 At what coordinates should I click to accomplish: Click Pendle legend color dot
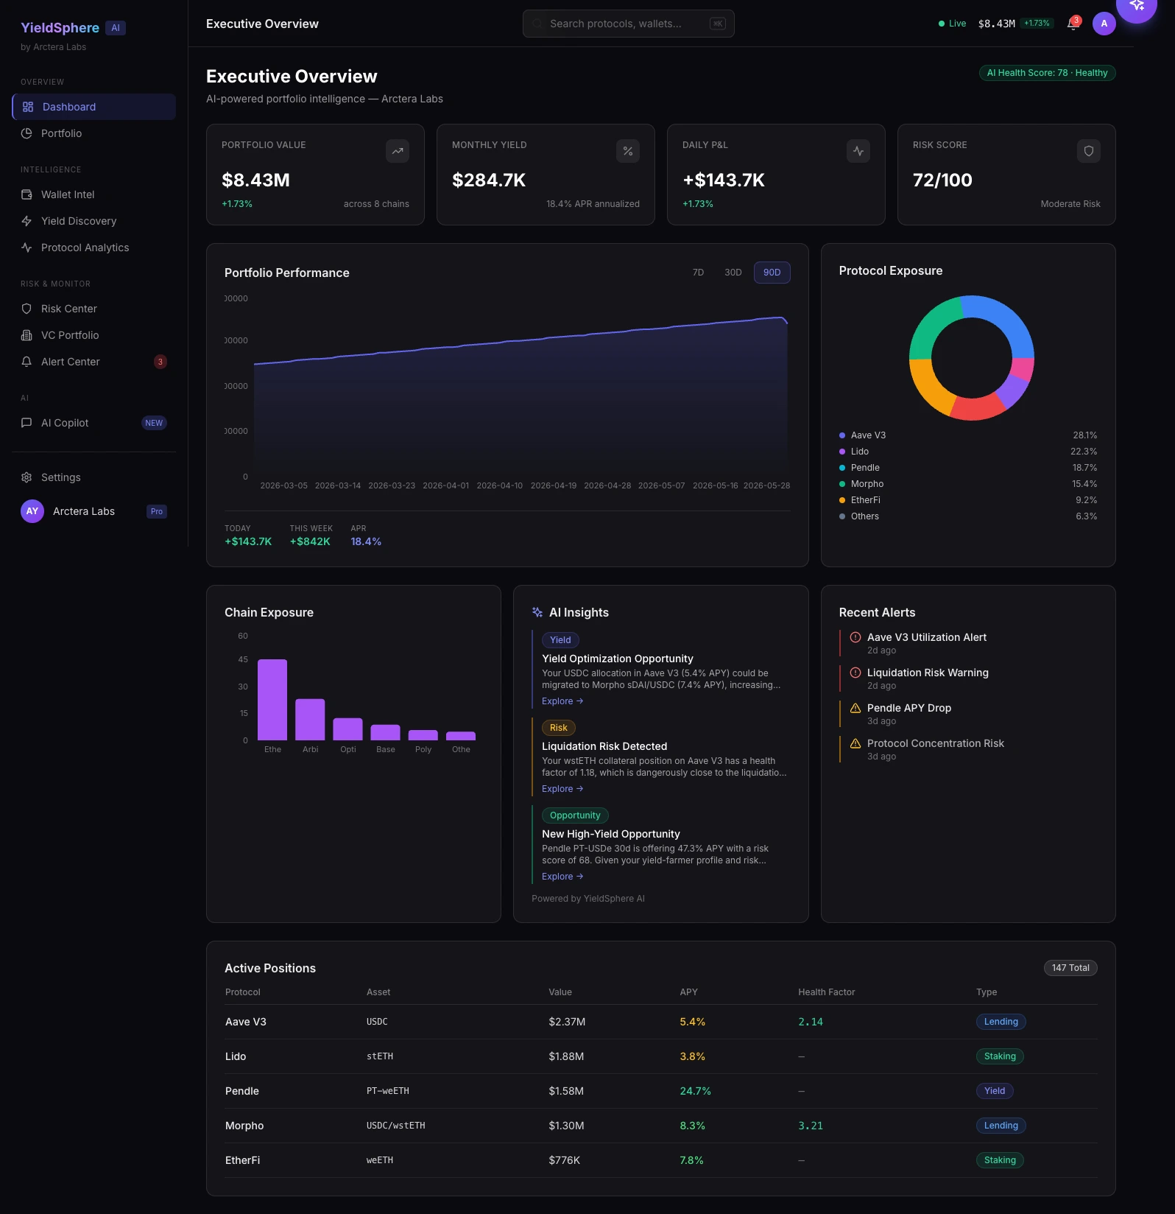click(842, 468)
